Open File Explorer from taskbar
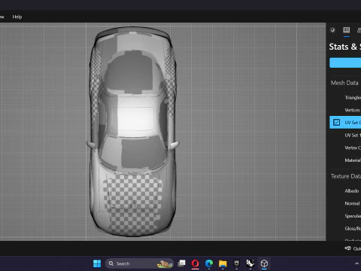 pyautogui.click(x=223, y=263)
